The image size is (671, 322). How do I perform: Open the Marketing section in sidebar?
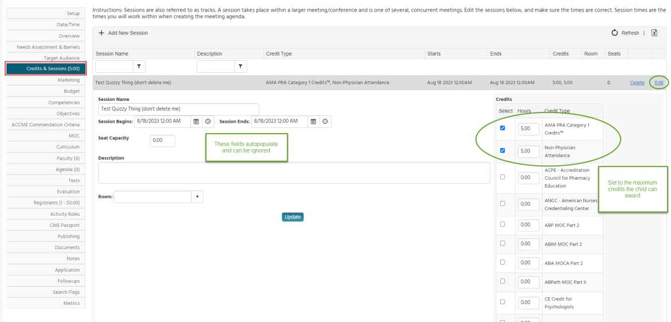(68, 80)
